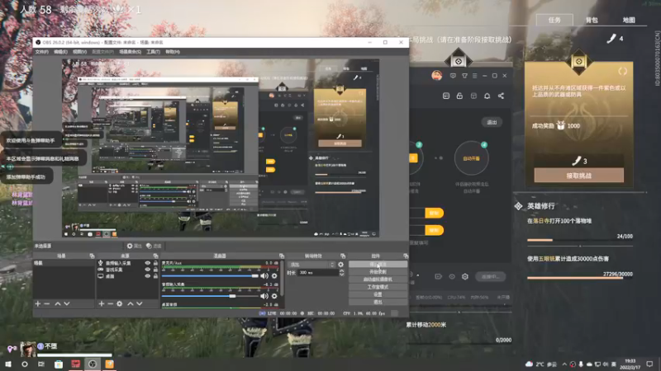Viewport: 661px width, 371px height.
Task: Open the Properties button above the Scenes dock
Action: coord(135,246)
